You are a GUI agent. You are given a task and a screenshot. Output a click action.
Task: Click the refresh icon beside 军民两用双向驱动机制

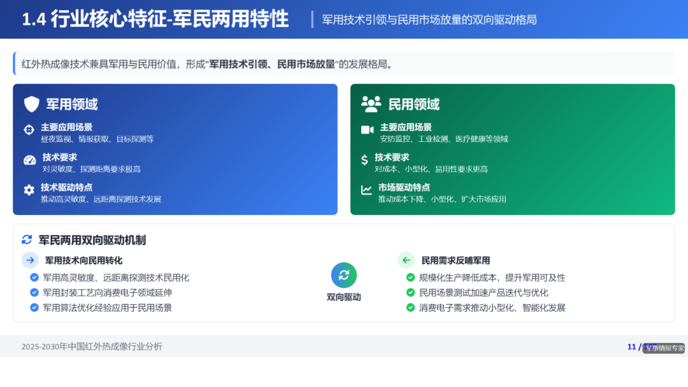(x=25, y=240)
